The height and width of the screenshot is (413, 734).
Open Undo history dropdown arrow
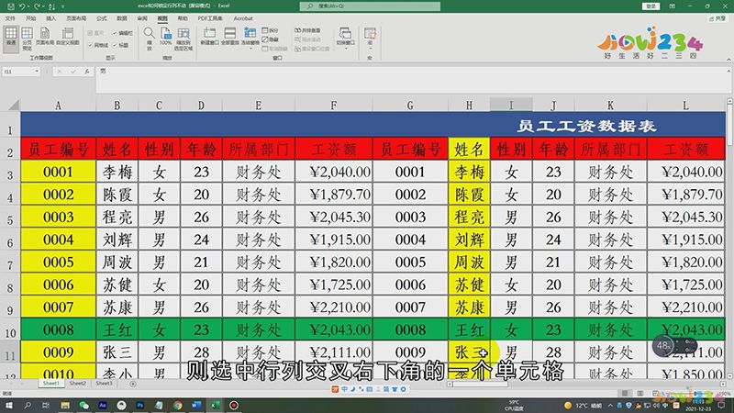[28, 6]
